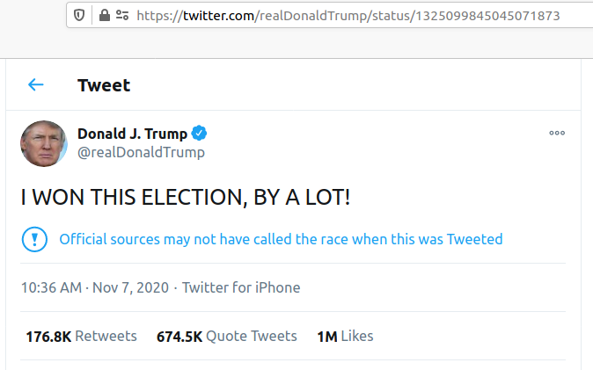
Task: Go back using the blue arrow
Action: (x=36, y=84)
